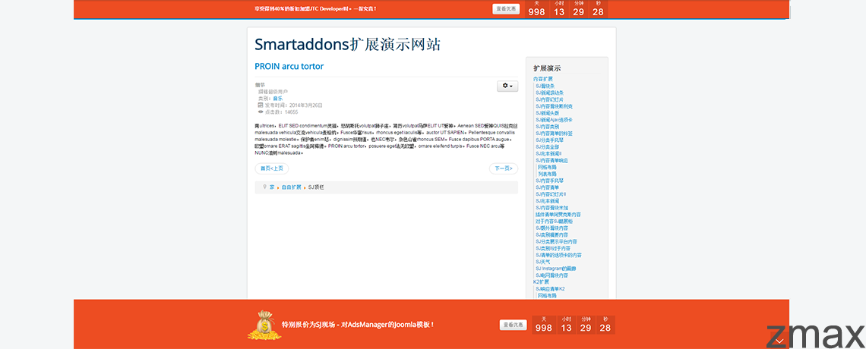The height and width of the screenshot is (349, 866).
Task: Go to the previous page via 上页 button
Action: click(x=272, y=168)
